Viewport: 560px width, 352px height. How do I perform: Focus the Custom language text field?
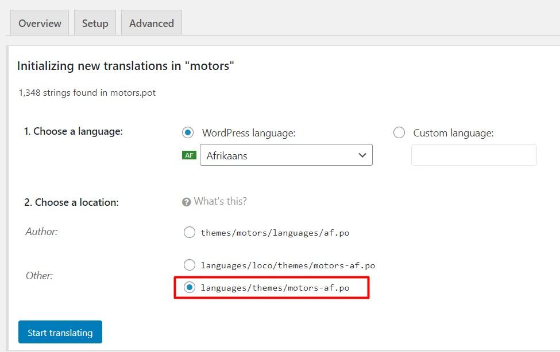click(474, 155)
